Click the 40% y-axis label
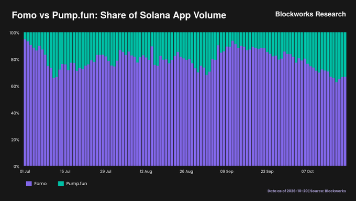The height and width of the screenshot is (201, 356). 15,113
